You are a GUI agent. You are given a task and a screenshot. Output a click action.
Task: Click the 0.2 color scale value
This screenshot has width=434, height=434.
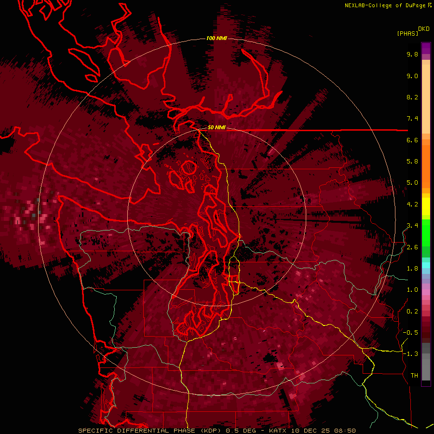412,312
